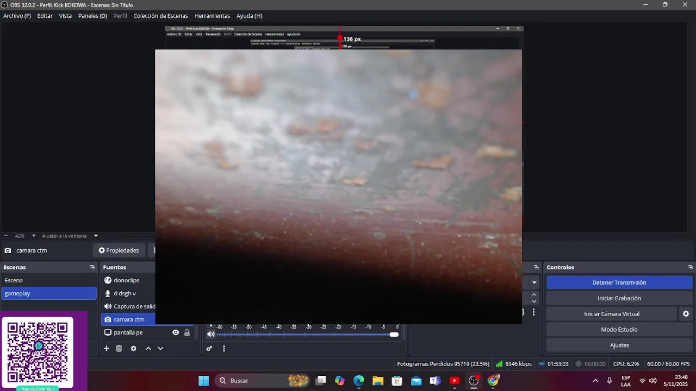Open the Ayuda (H) menu
This screenshot has height=391, width=696.
coord(249,16)
